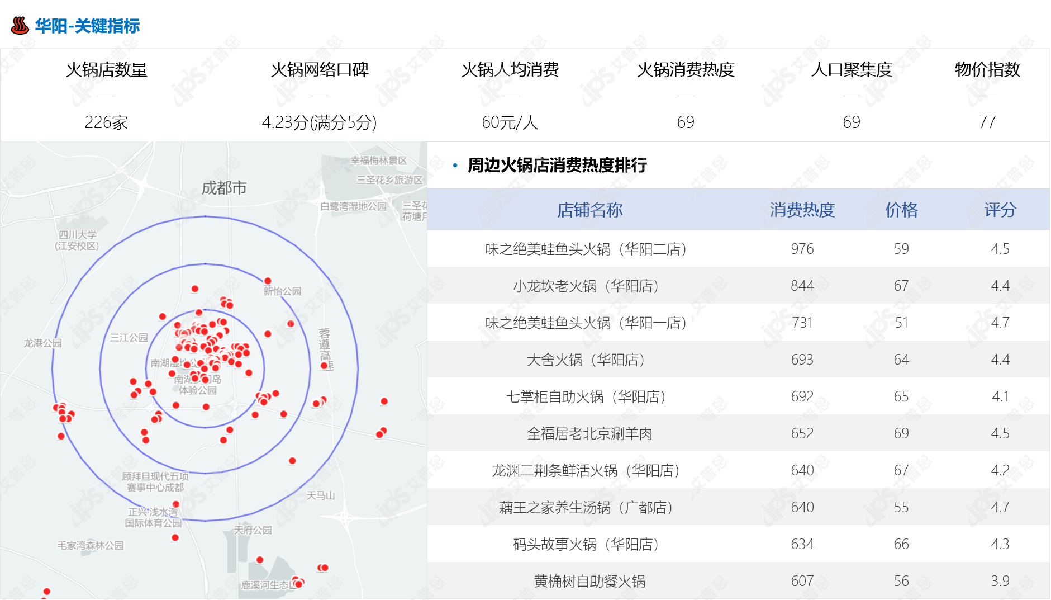The width and height of the screenshot is (1051, 600).
Task: Select row 藕王之家养生汤锅（广都店）
Action: click(739, 507)
